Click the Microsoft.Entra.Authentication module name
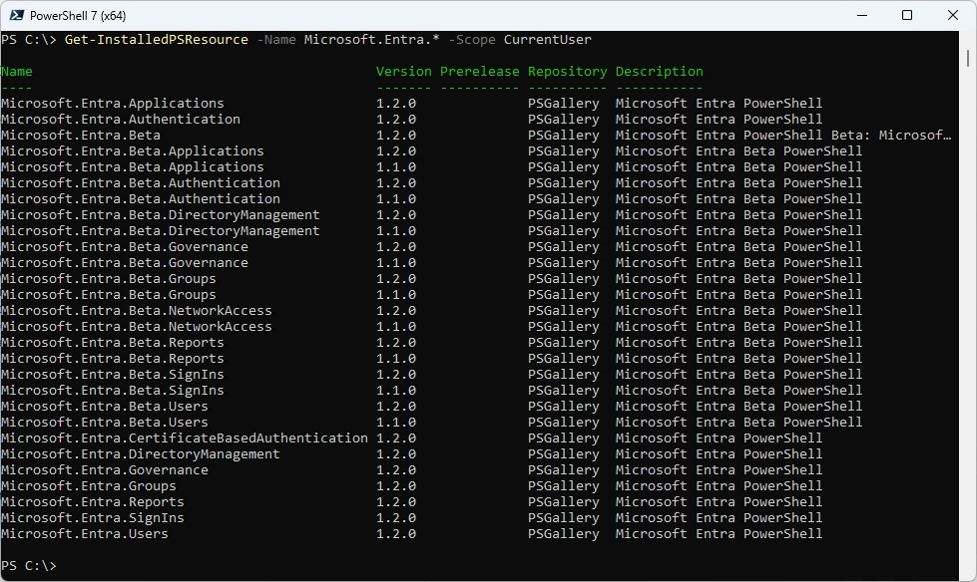977x582 pixels. [x=121, y=120]
